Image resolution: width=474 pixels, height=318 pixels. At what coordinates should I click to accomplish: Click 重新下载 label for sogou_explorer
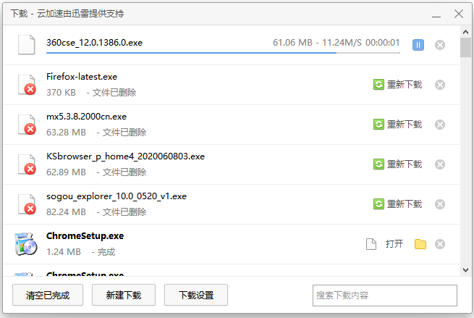(x=405, y=204)
